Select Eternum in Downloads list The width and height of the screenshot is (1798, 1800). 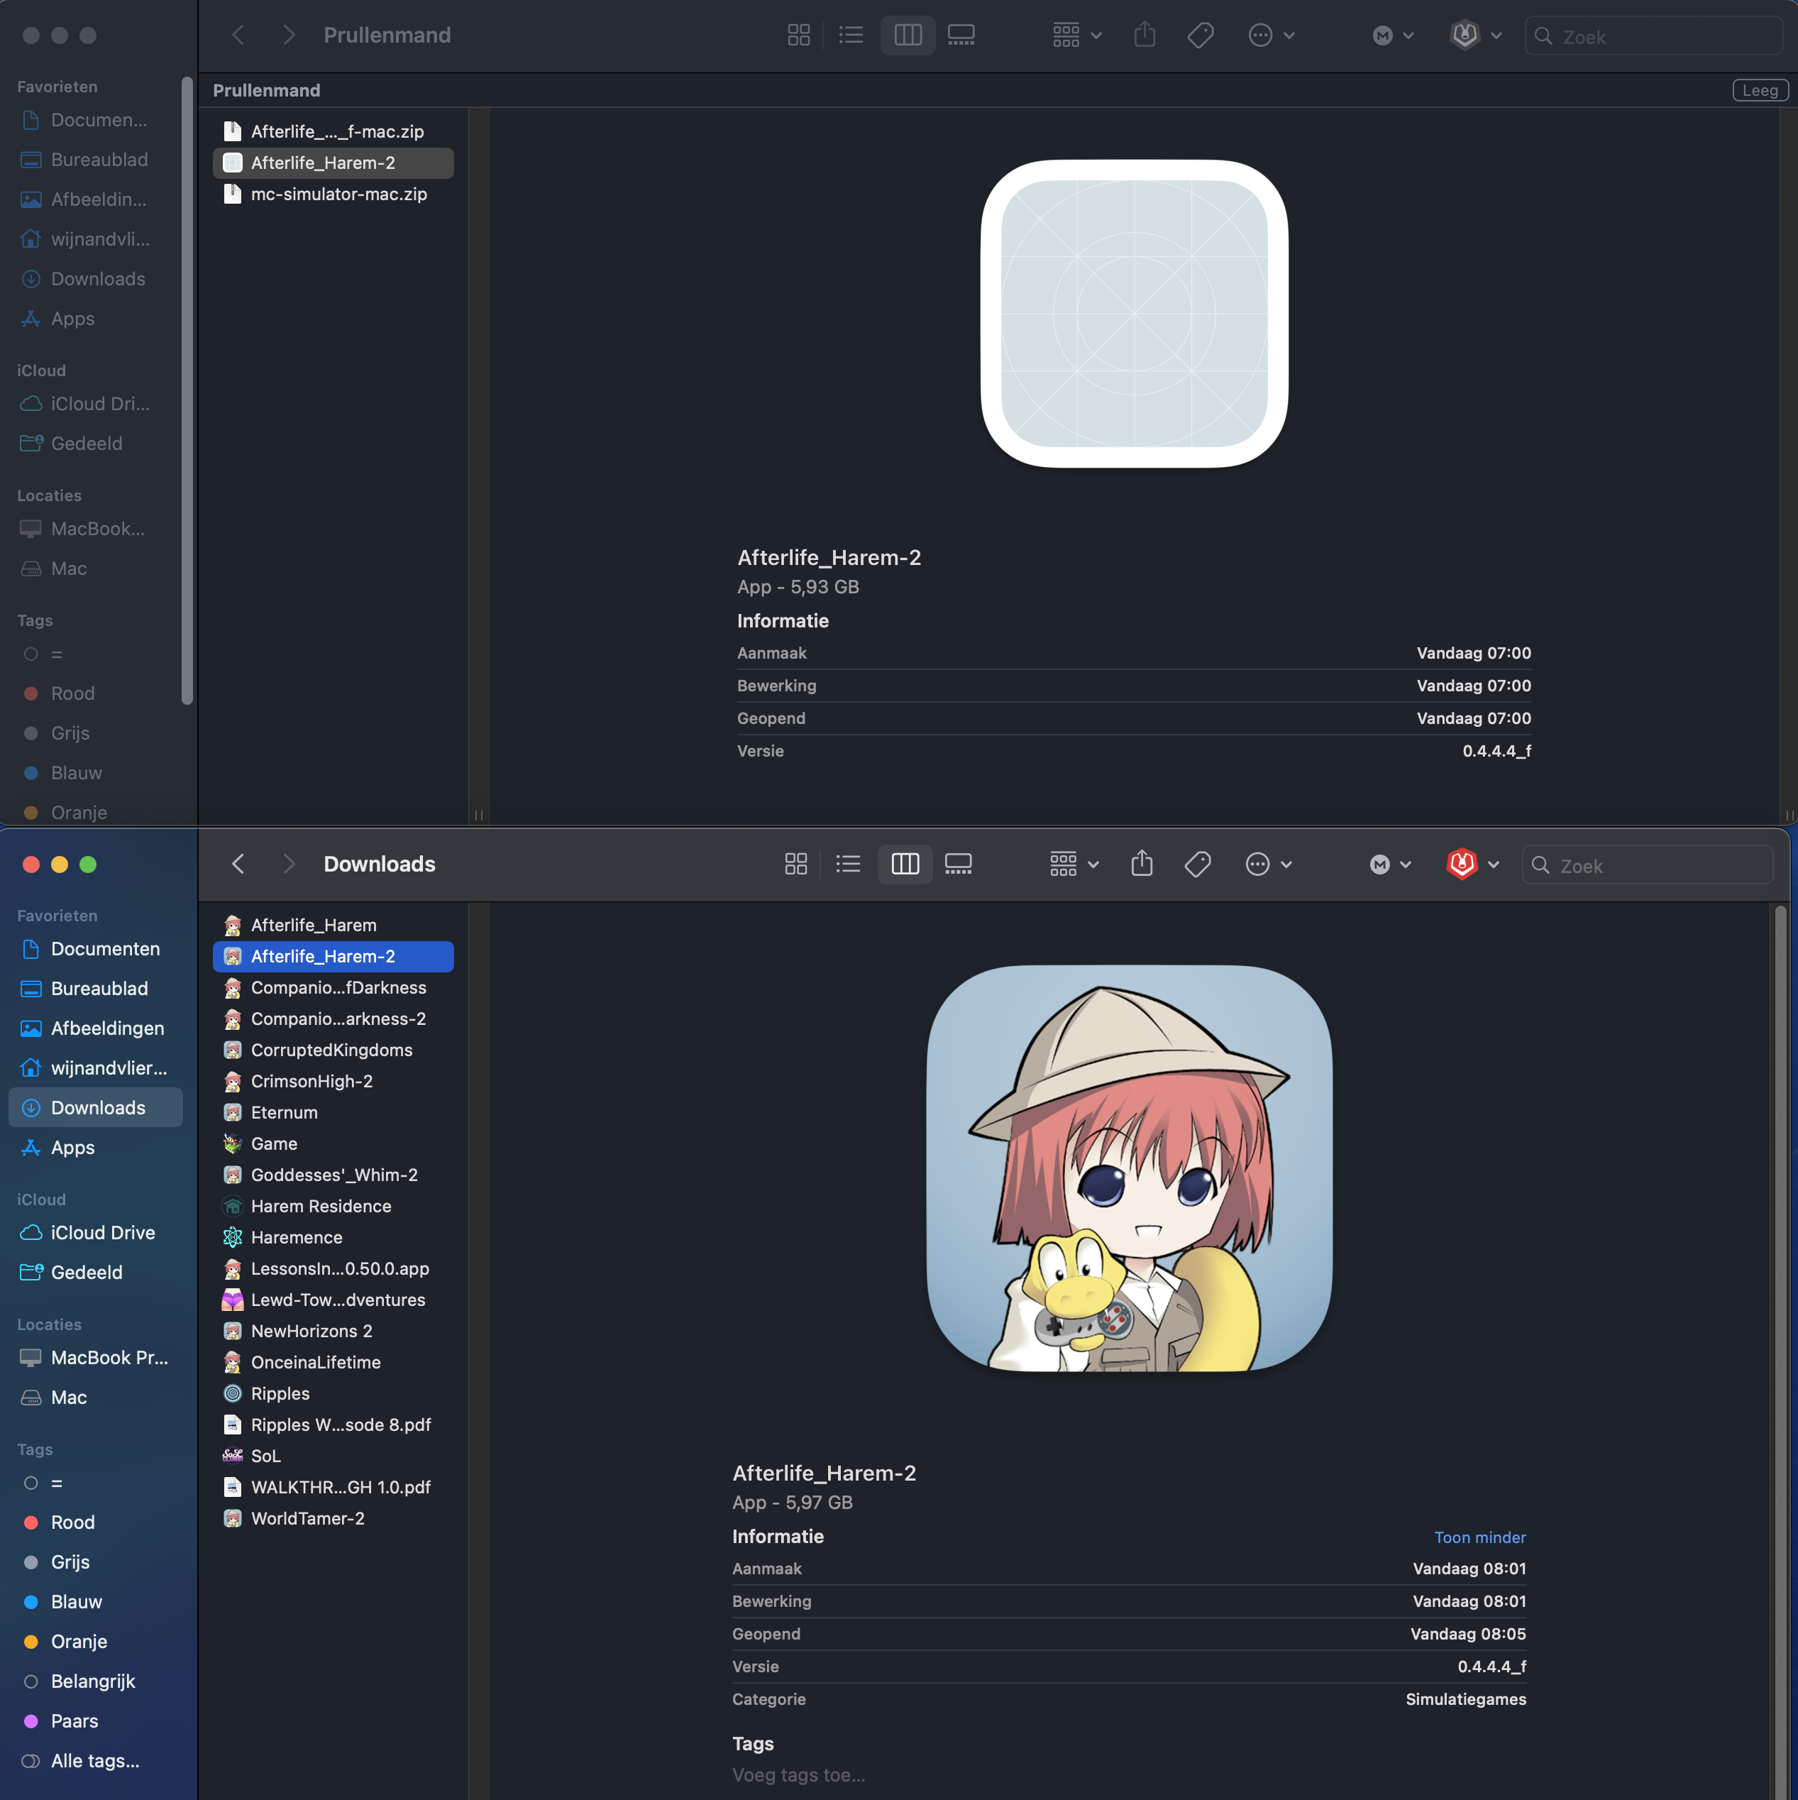tap(333, 1112)
